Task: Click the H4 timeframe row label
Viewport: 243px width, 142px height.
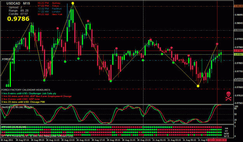Action: click(226, 128)
